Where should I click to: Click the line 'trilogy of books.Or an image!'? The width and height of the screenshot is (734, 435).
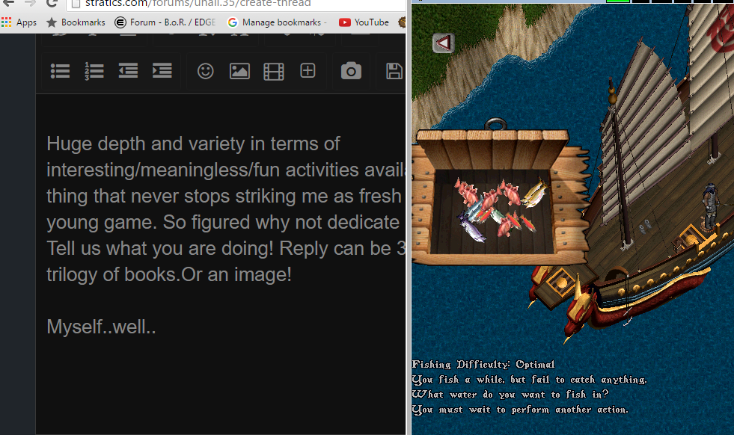pos(169,274)
